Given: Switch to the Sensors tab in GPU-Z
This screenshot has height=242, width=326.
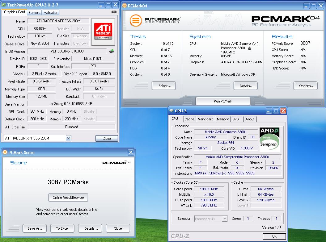Looking at the screenshot, I should coord(34,12).
